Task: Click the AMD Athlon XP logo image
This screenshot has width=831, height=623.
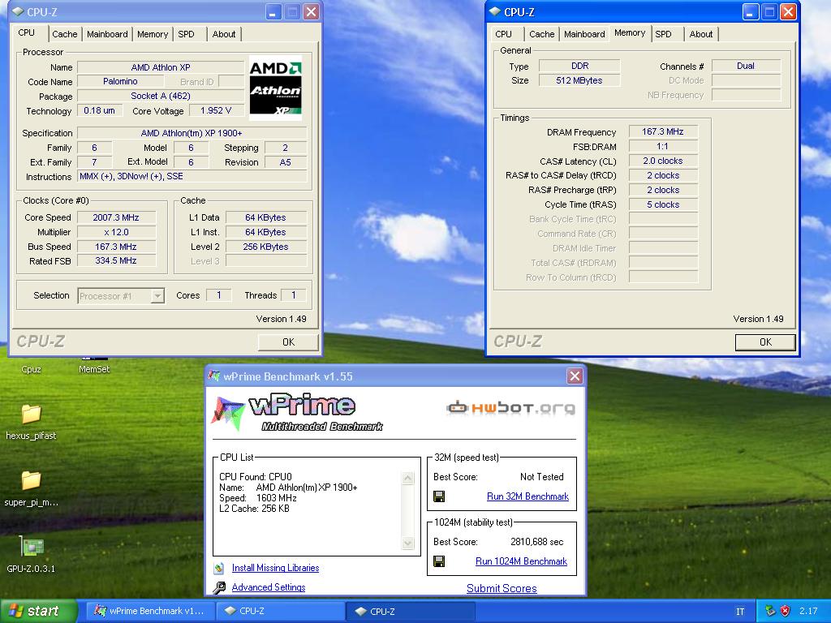Action: pyautogui.click(x=275, y=88)
